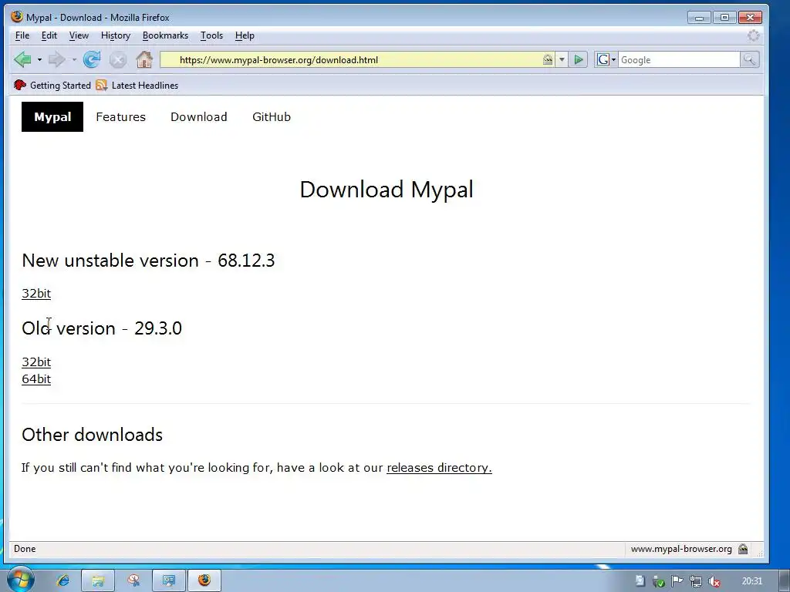Click the security lock icon in address bar
The height and width of the screenshot is (592, 790).
coord(548,60)
